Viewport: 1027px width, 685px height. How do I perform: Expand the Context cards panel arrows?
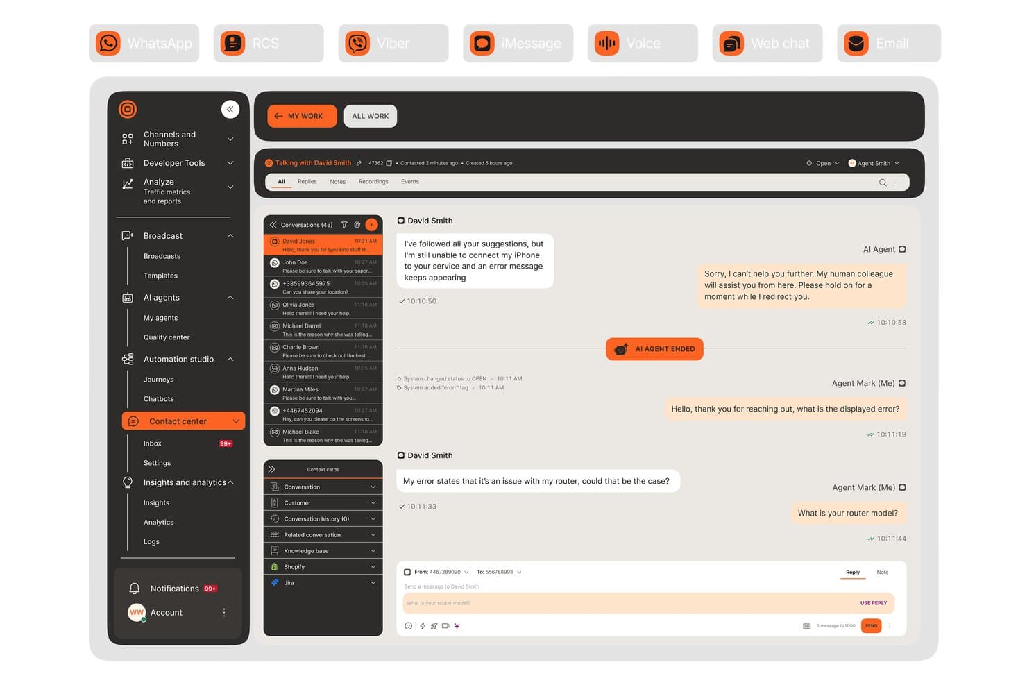(272, 470)
